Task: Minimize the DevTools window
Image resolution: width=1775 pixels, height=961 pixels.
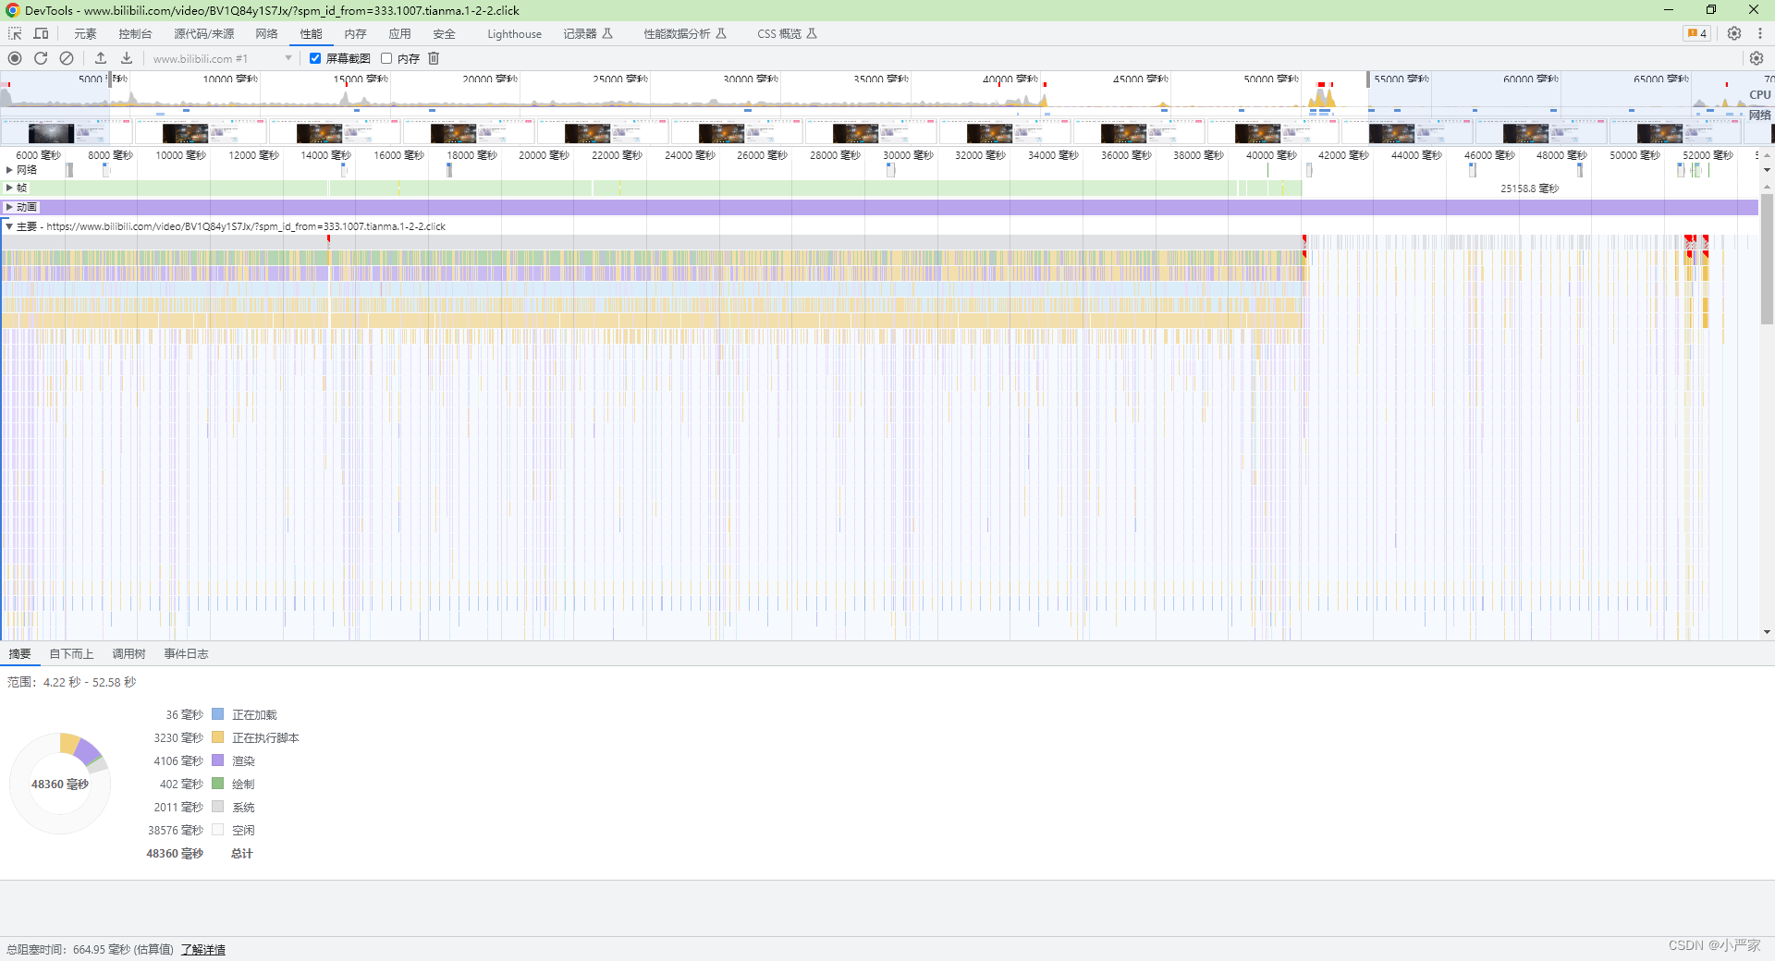Action: click(1669, 10)
